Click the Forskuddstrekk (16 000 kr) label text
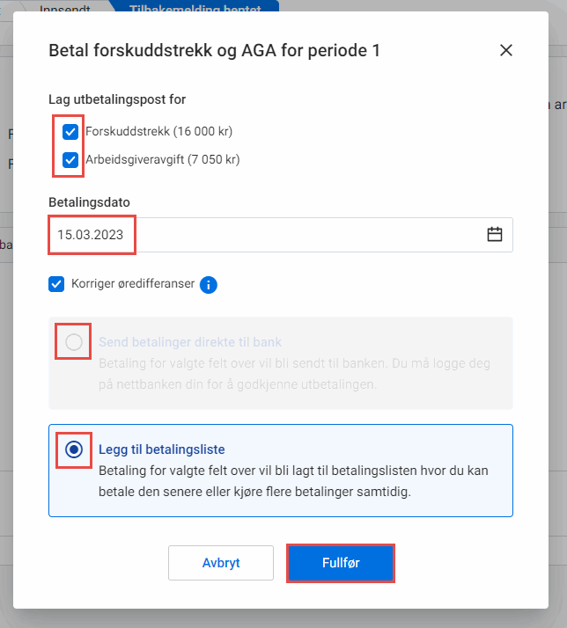567x628 pixels. coord(158,132)
